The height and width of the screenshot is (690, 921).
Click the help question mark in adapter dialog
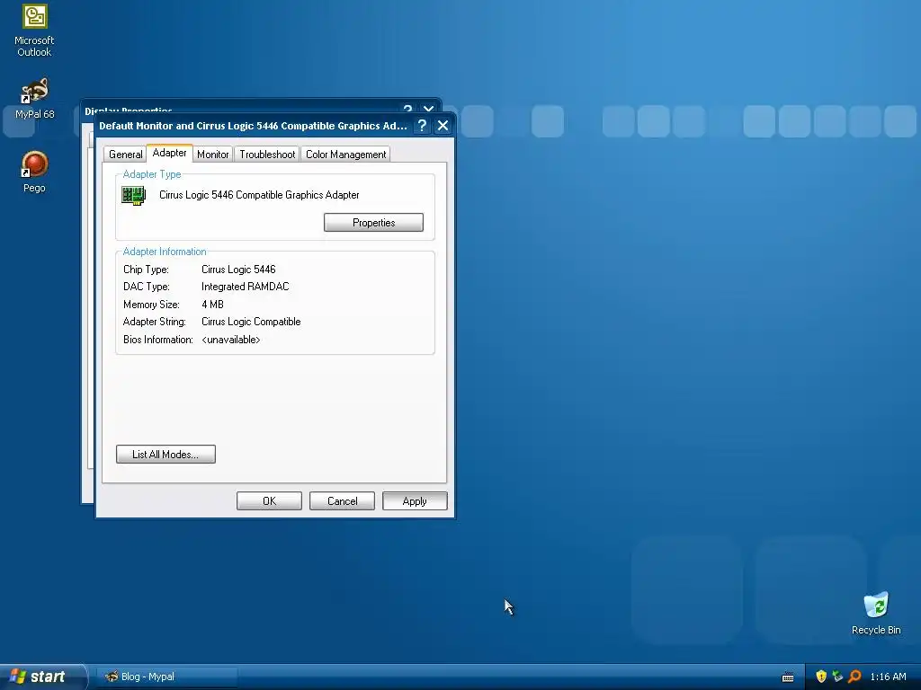click(x=422, y=126)
